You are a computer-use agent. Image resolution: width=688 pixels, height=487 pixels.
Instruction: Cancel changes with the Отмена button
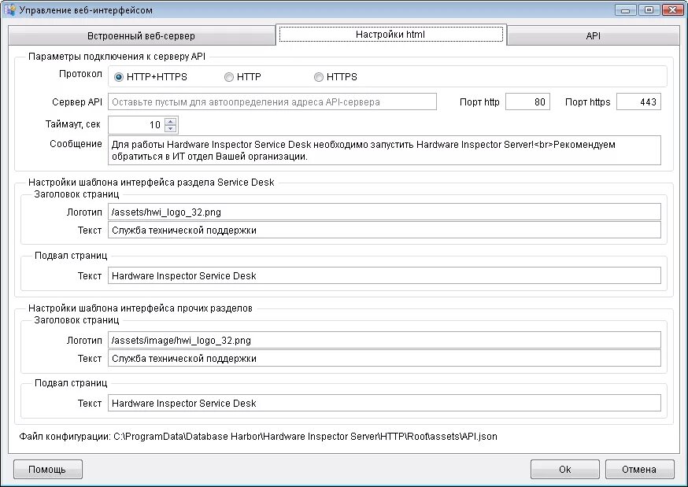(639, 470)
